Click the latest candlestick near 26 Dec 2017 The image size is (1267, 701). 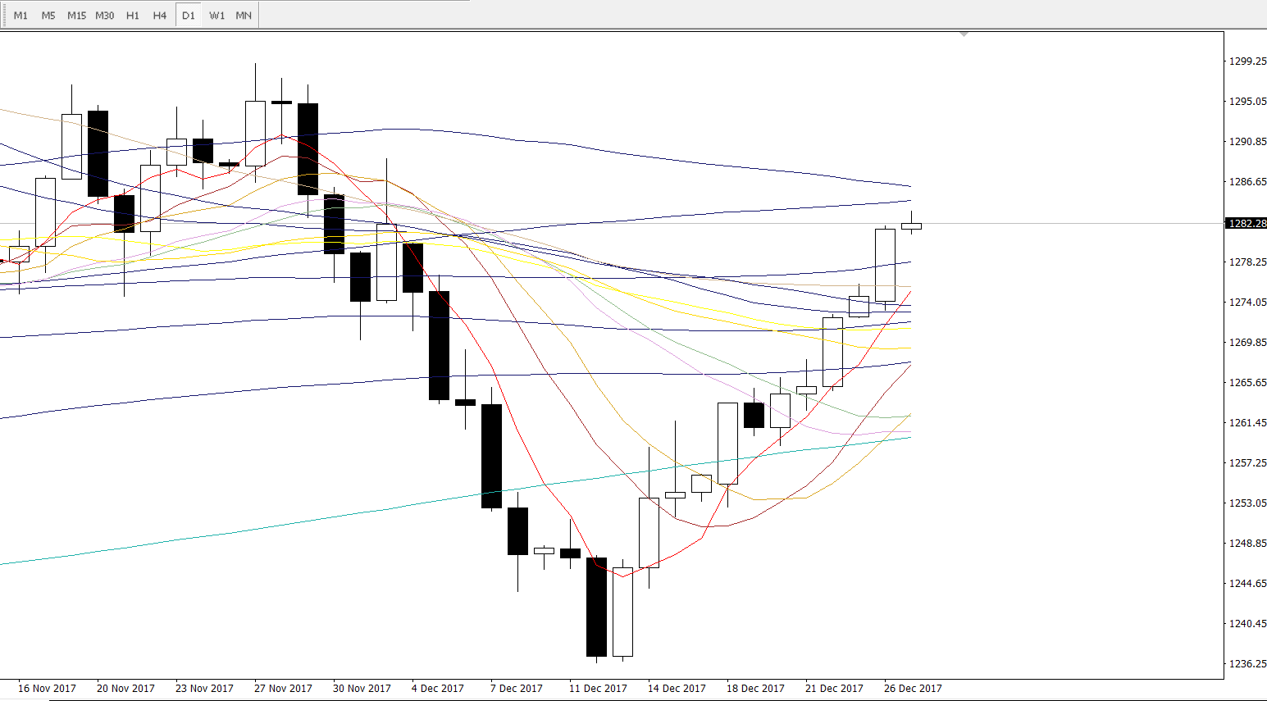pyautogui.click(x=911, y=225)
